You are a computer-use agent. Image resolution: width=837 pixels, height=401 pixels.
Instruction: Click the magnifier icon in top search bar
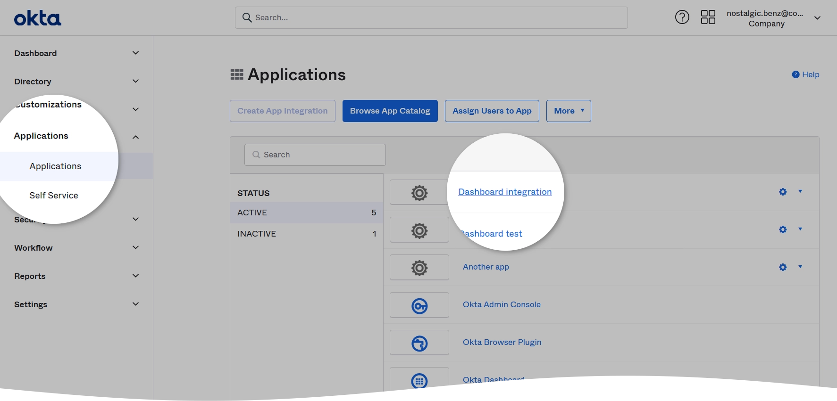(x=247, y=17)
